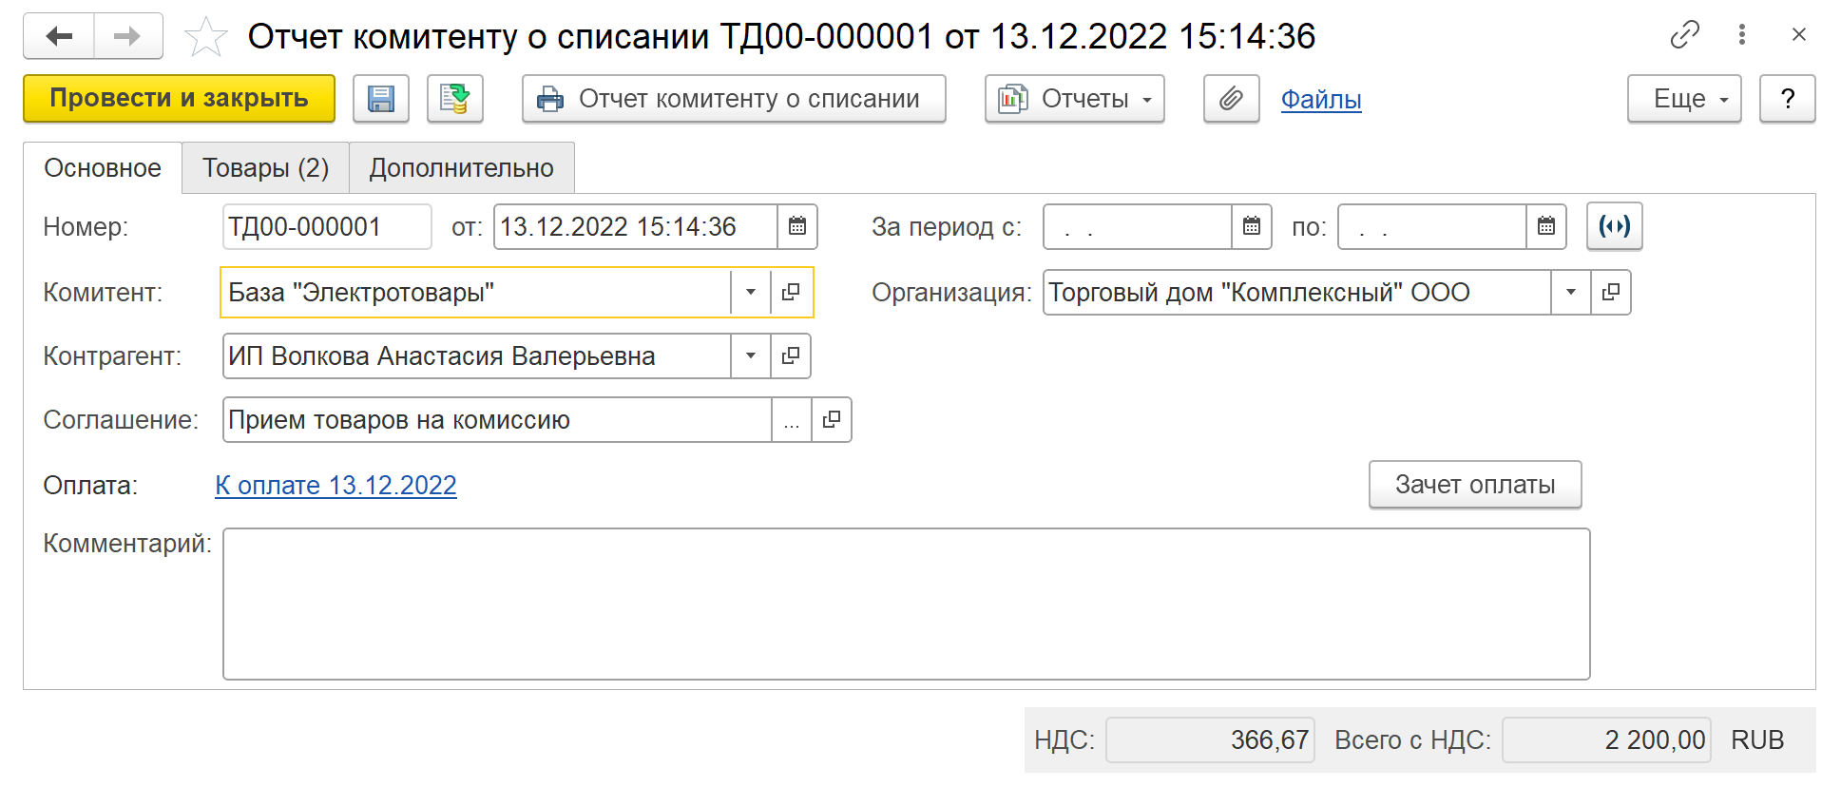Switch to the Товары (2) tab
The height and width of the screenshot is (787, 1841).
265,168
